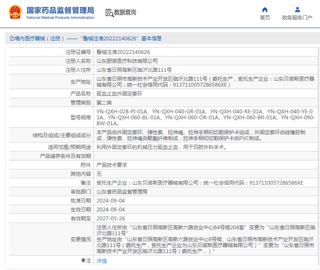Screen dimensions: 320x270
Task: Click the lightbulb icon beside 注
Action: coord(83,260)
